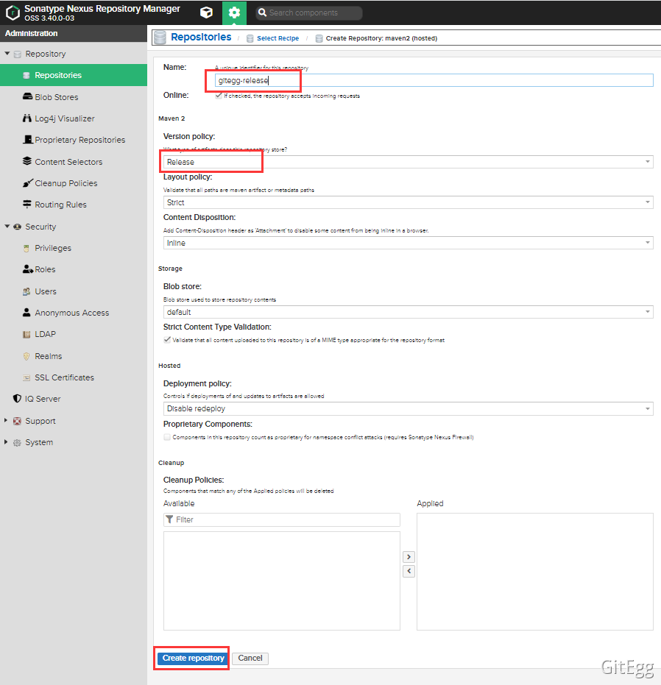
Task: Click the Content Selectors layers icon
Action: (x=27, y=161)
